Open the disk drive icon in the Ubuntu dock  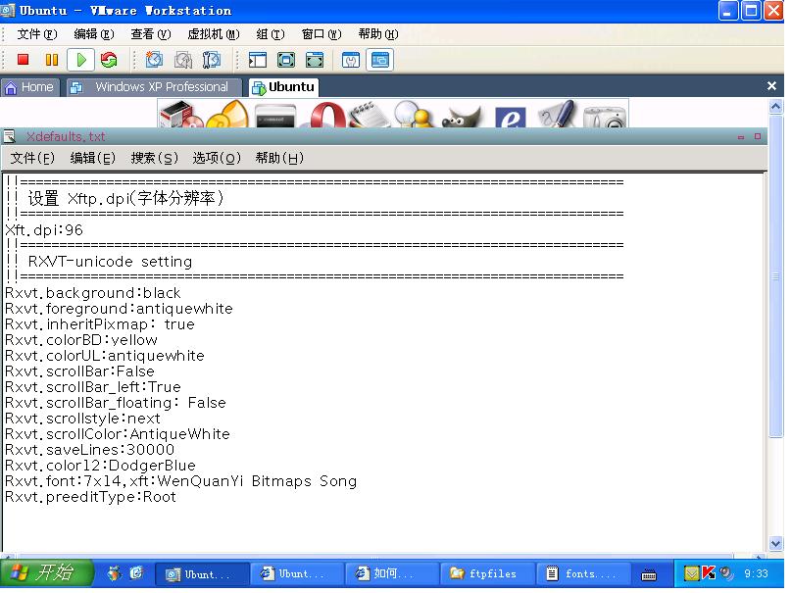[x=180, y=115]
